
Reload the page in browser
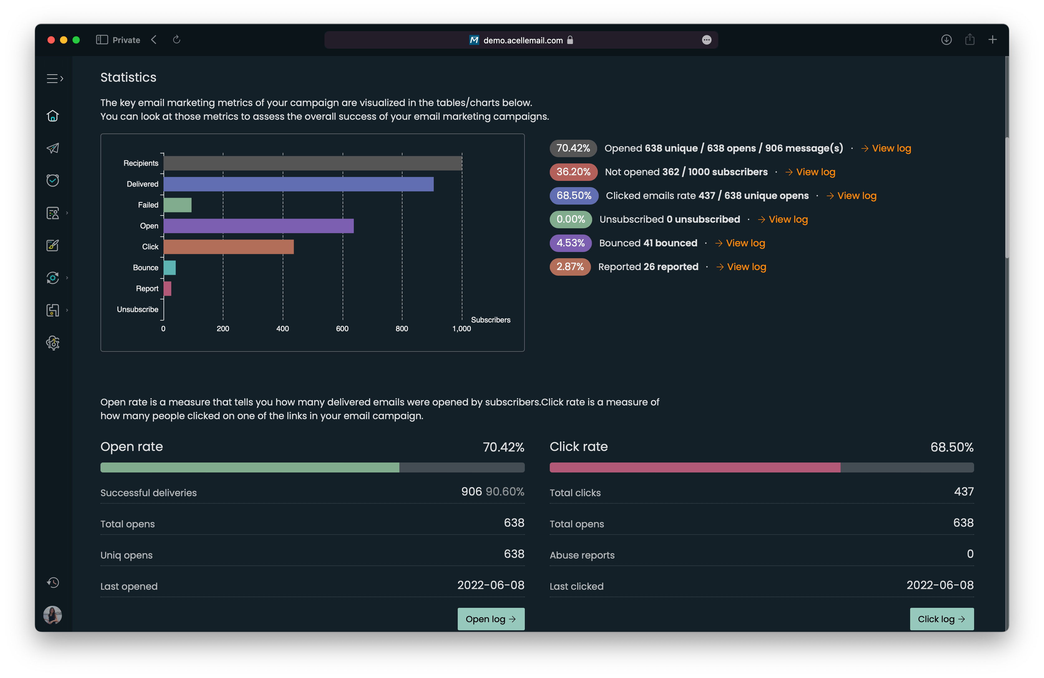pos(176,40)
